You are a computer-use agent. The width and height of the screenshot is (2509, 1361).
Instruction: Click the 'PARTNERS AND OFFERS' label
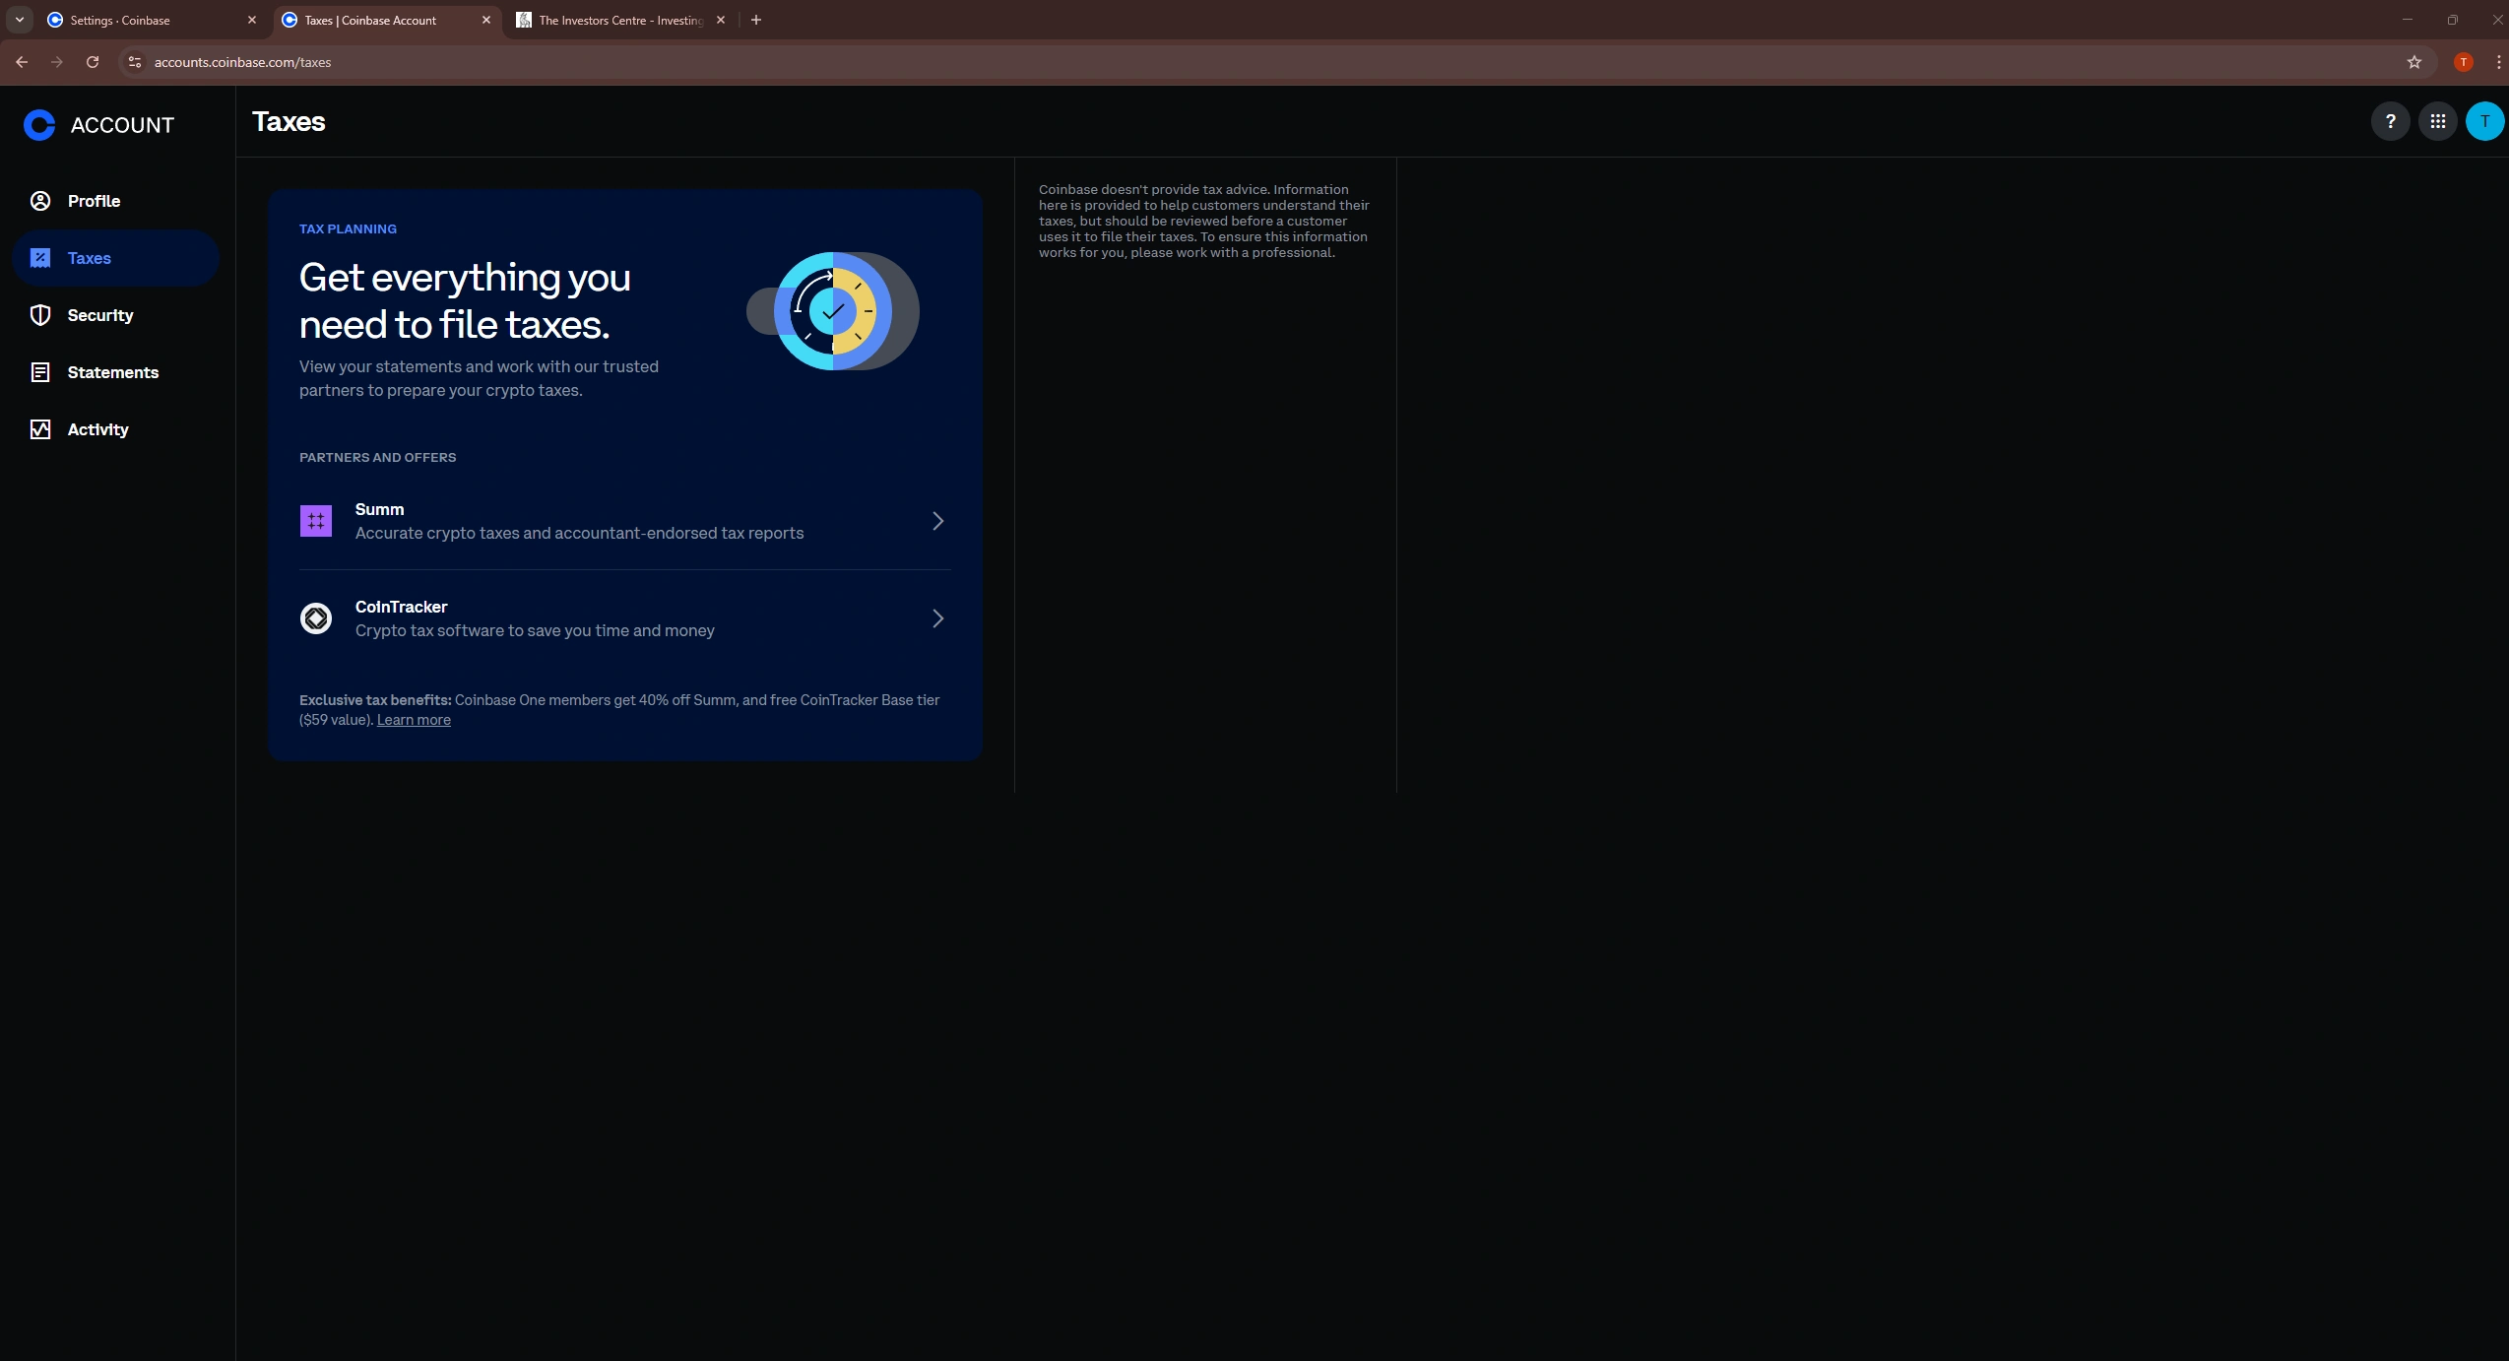tap(377, 457)
